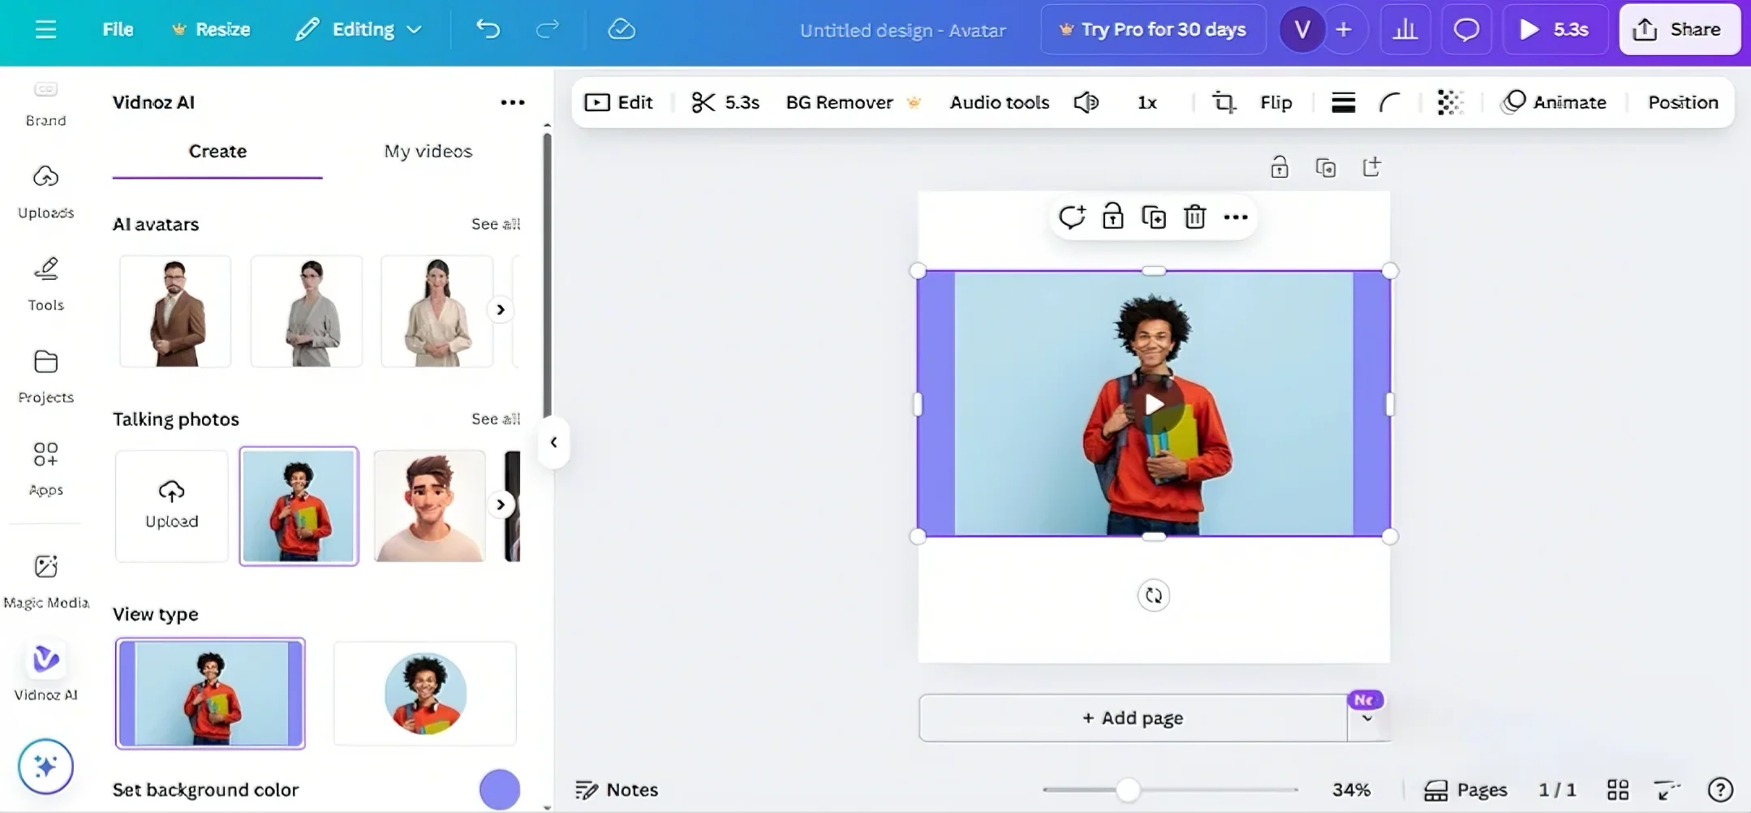Viewport: 1751px width, 813px height.
Task: See all AI avatars
Action: tap(496, 224)
